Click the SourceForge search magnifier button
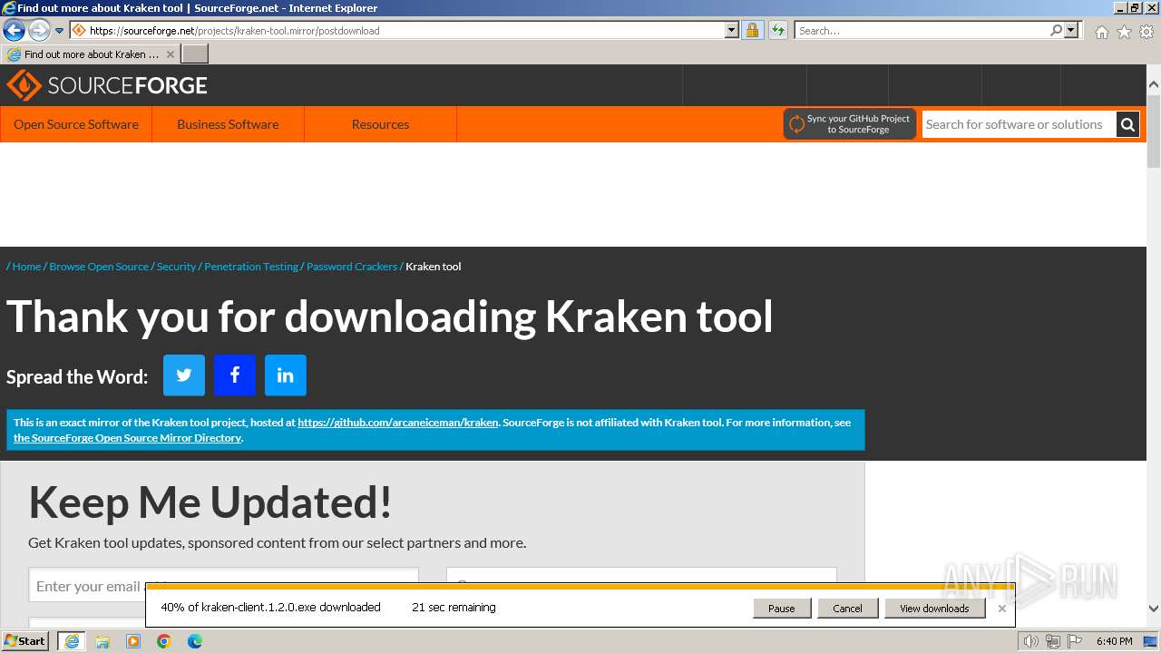Screen dimensions: 1161x653 coord(1127,124)
